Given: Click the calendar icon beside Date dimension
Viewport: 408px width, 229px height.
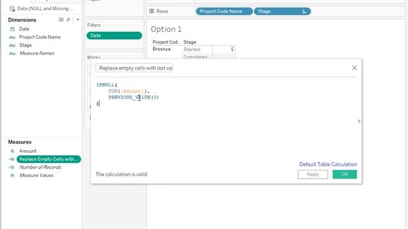Looking at the screenshot, I should click(x=12, y=29).
